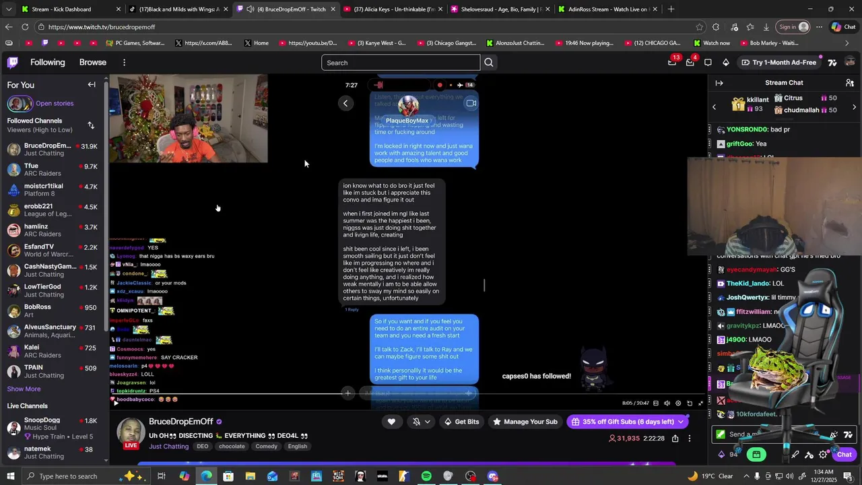Open player settings gear icon

click(x=678, y=403)
